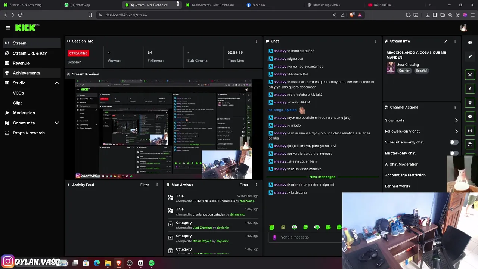Viewport: 478px width, 269px height.
Task: Click the chat bubble icon in right rail
Action: pyautogui.click(x=470, y=117)
